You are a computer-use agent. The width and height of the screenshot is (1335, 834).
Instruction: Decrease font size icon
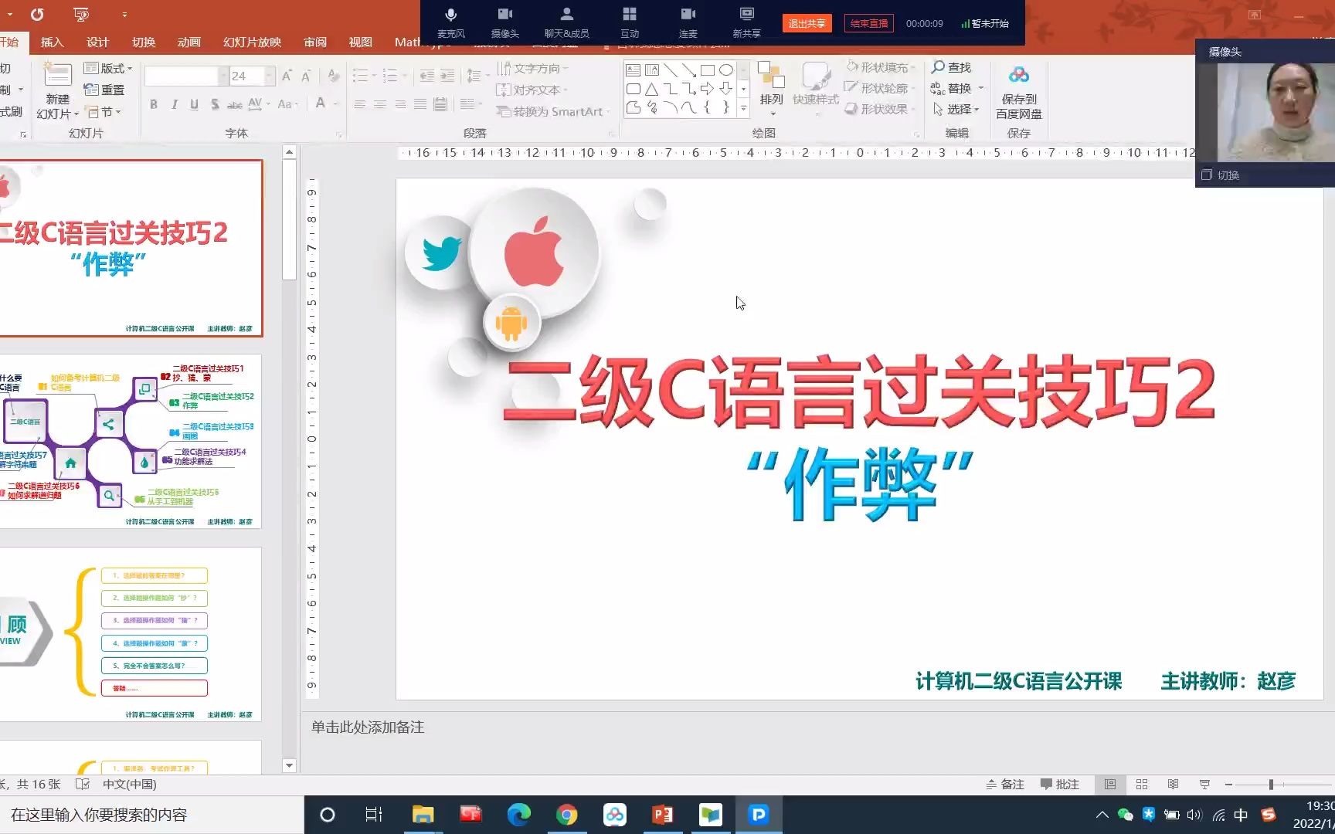(x=306, y=76)
